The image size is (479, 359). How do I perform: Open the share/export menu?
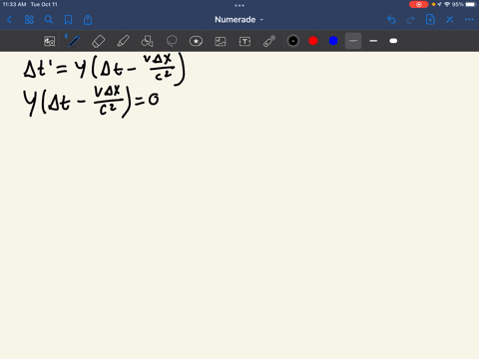tap(88, 20)
